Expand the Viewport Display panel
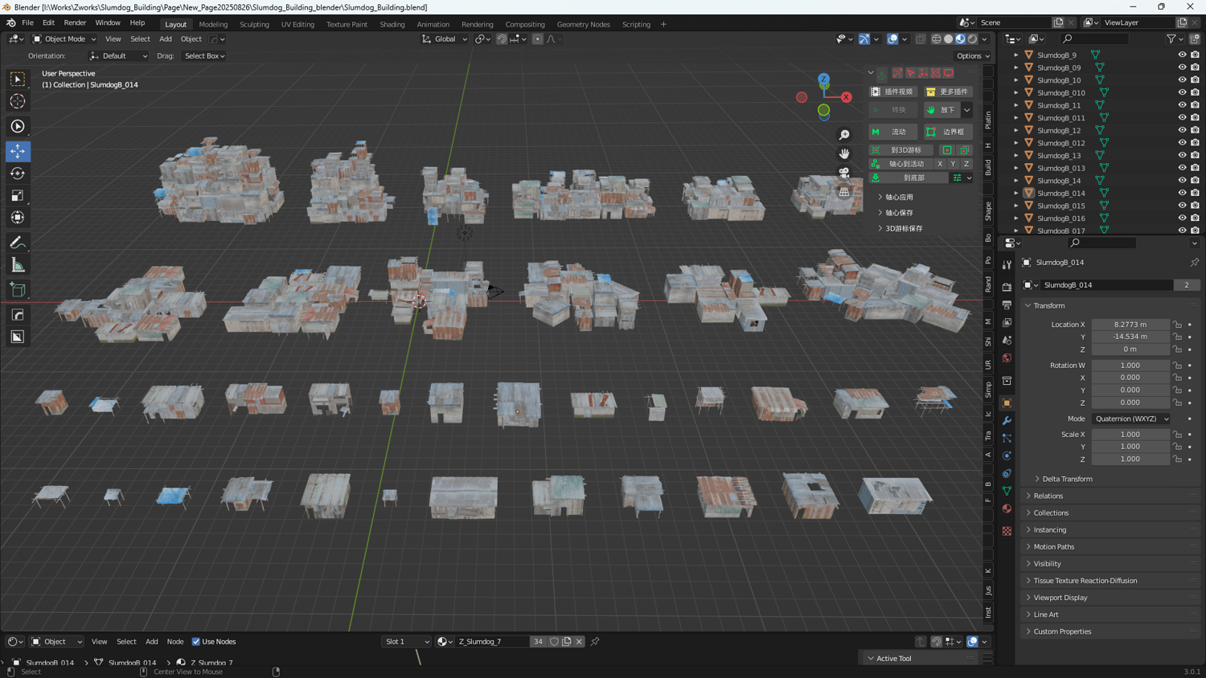This screenshot has height=678, width=1206. [1060, 598]
